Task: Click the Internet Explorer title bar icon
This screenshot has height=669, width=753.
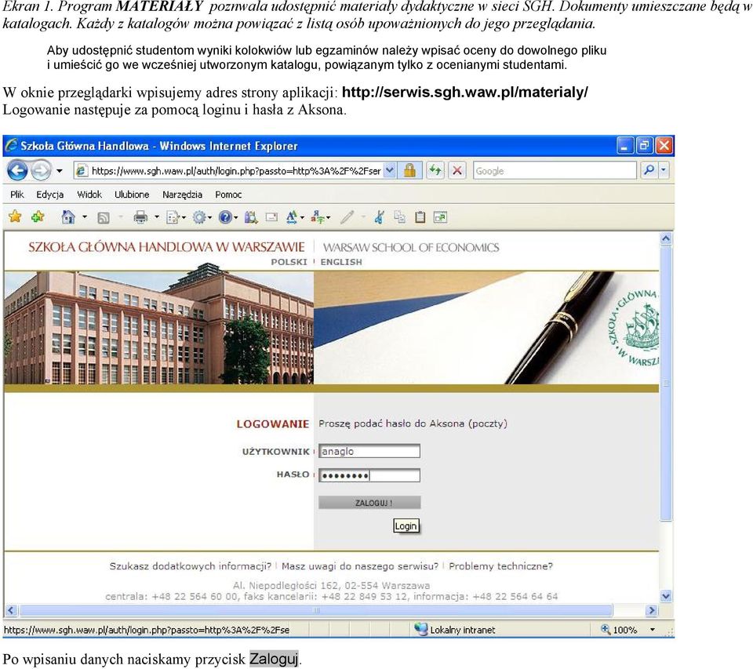Action: click(x=12, y=146)
